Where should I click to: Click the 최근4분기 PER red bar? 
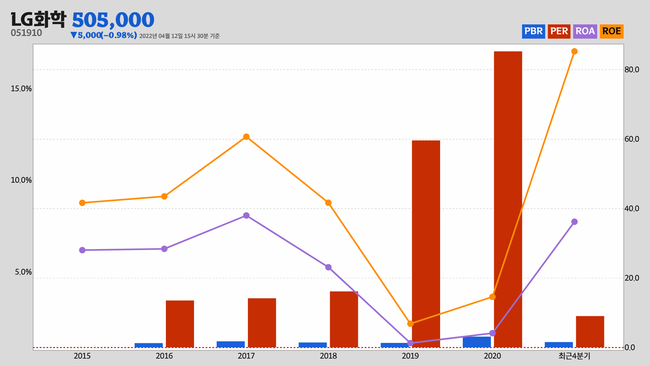[590, 332]
